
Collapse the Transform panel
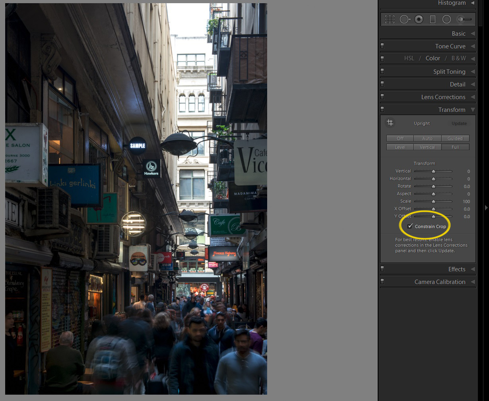click(x=452, y=109)
